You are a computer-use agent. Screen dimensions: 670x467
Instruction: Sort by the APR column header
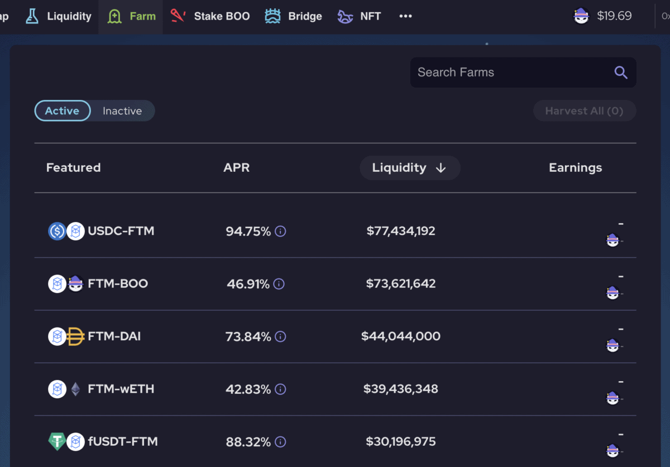click(236, 168)
